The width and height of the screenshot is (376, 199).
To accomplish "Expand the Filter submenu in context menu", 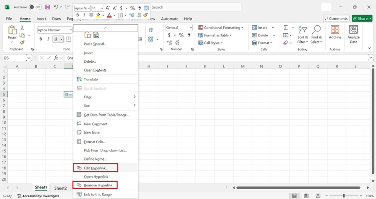I will tap(105, 97).
